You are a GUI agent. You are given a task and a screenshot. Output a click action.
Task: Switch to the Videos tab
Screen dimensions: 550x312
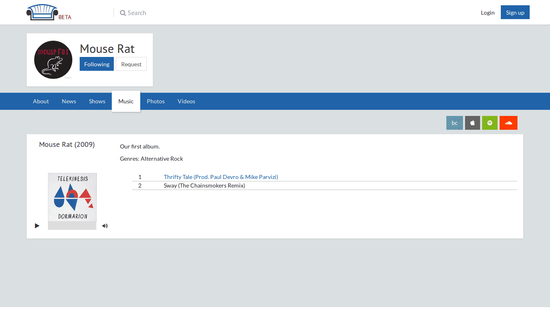coord(187,101)
